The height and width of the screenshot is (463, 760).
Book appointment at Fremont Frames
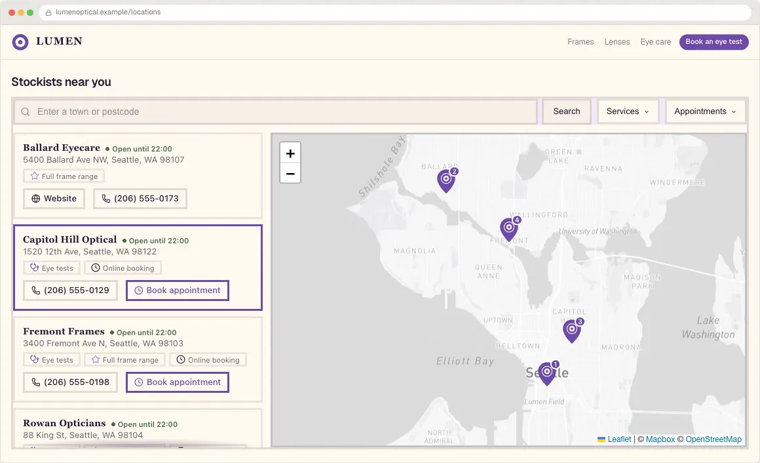(178, 382)
